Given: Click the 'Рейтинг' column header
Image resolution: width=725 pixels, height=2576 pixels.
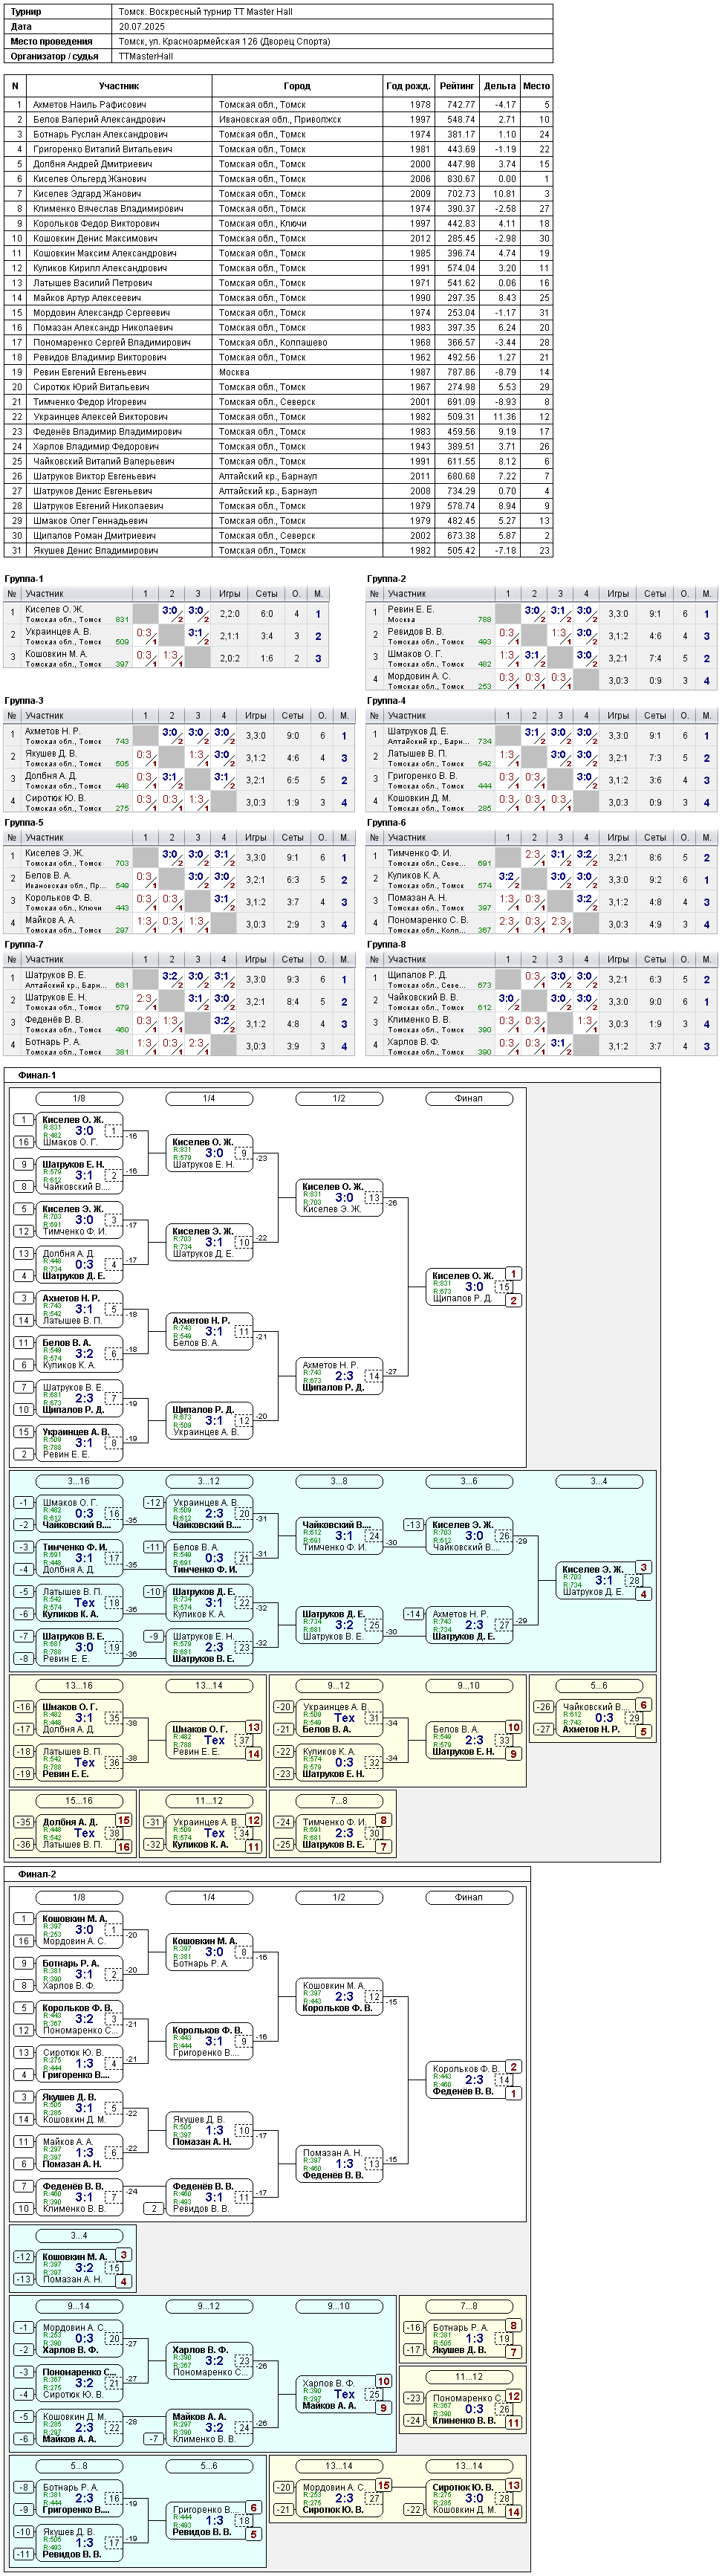Looking at the screenshot, I should [457, 86].
